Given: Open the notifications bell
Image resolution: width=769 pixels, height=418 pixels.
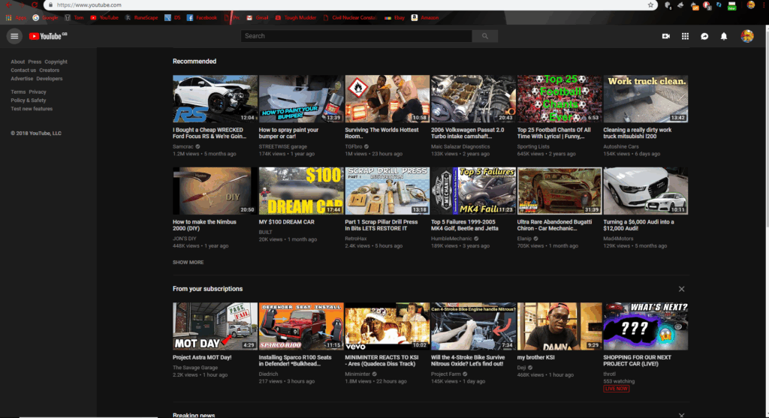Looking at the screenshot, I should pyautogui.click(x=724, y=36).
